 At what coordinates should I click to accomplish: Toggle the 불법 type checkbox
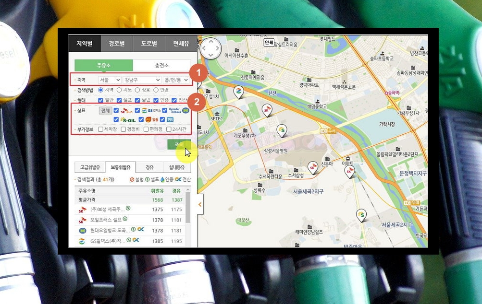tap(137, 100)
